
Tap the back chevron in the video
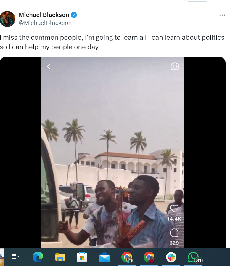[x=49, y=66]
